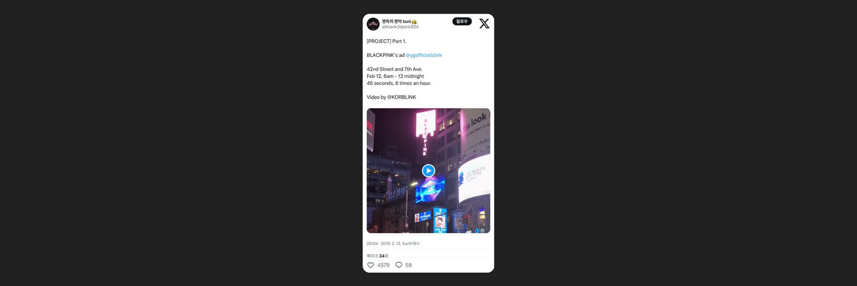
Task: Click the 42nd Street and 7th Ave. line
Action: point(394,69)
